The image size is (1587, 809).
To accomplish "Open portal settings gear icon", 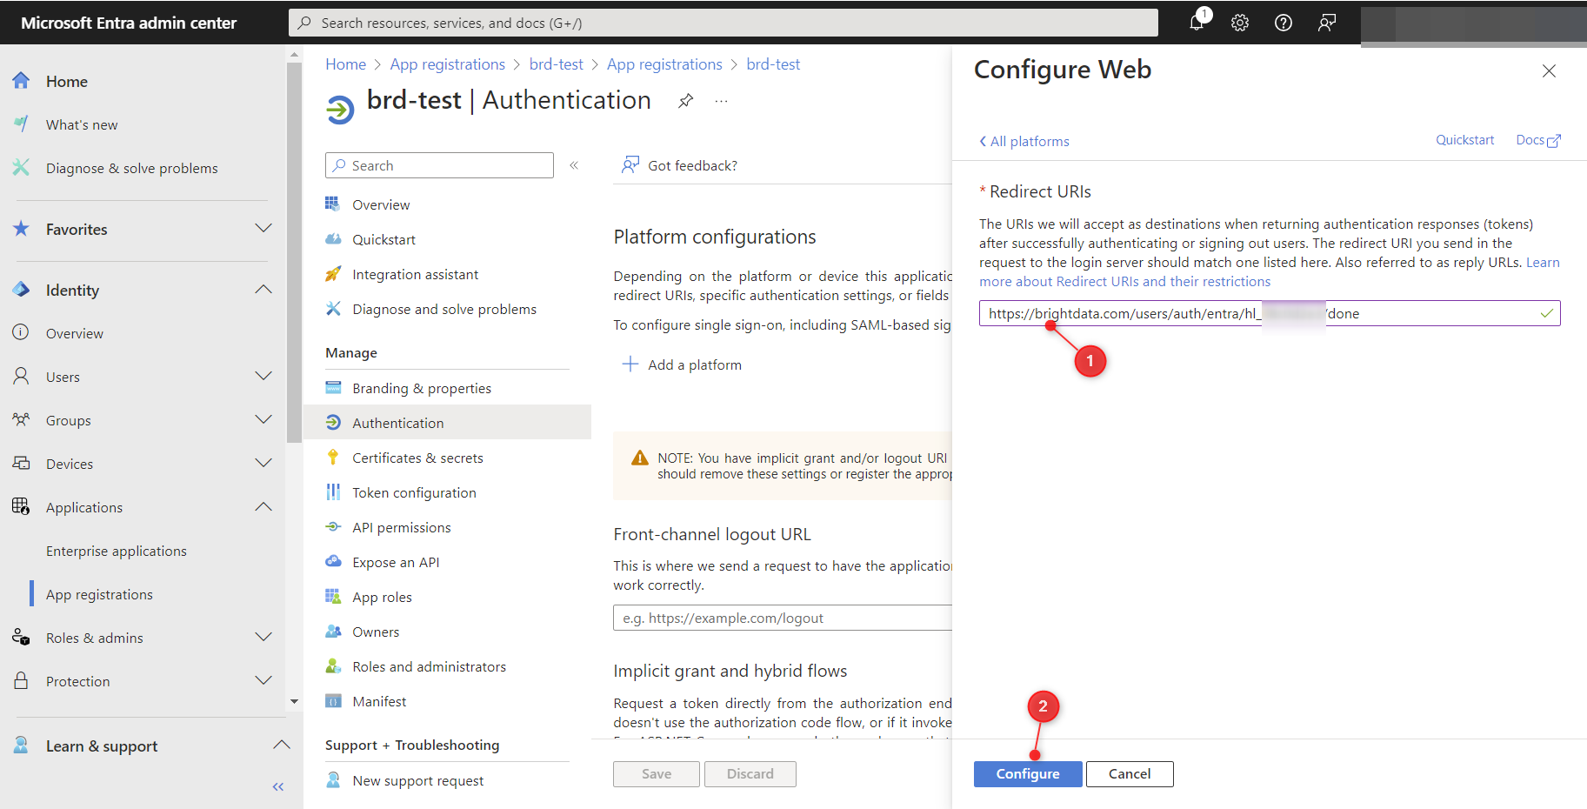I will 1240,23.
